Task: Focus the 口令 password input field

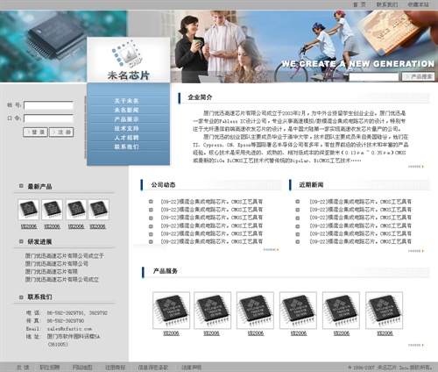Action: (48, 118)
